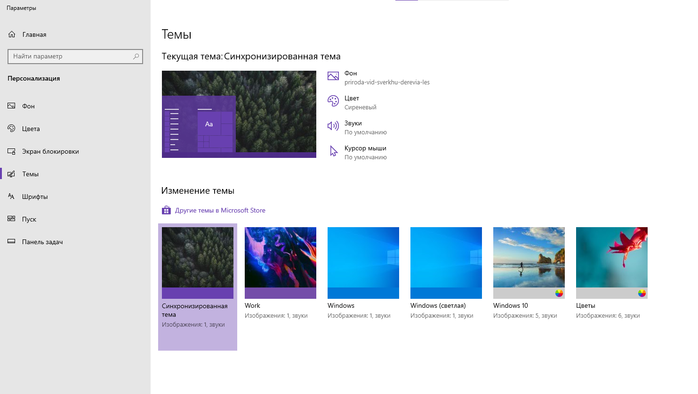Click the Microsoft Store bag icon
Image resolution: width=698 pixels, height=394 pixels.
tap(166, 210)
